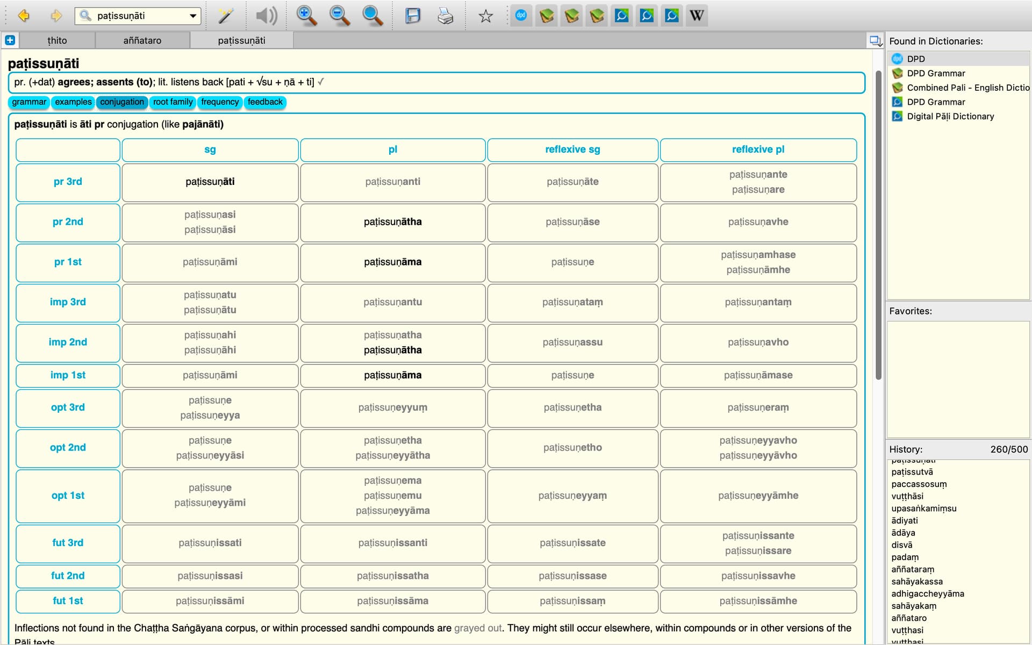Image resolution: width=1032 pixels, height=645 pixels.
Task: Select the Digital Pāḷi Dictionary entry
Action: pyautogui.click(x=958, y=116)
